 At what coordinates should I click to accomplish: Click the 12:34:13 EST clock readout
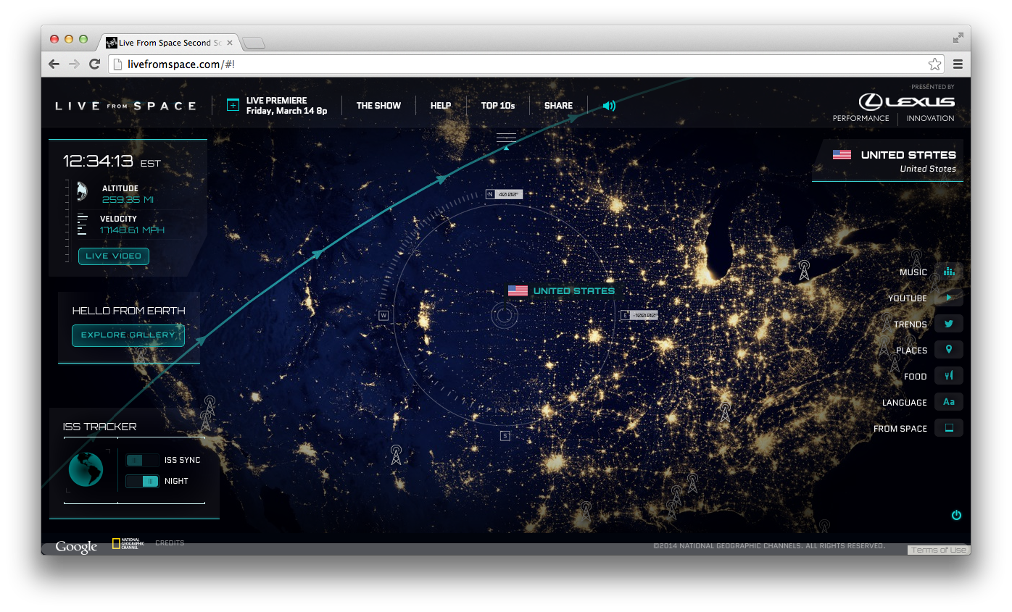pos(112,162)
